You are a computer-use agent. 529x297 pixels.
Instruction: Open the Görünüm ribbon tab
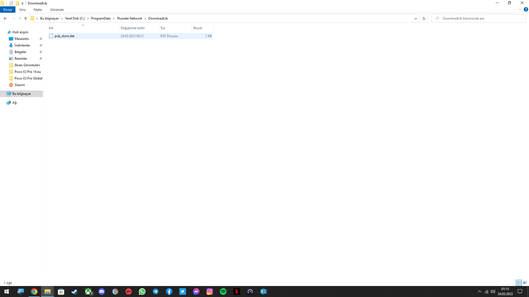[57, 10]
